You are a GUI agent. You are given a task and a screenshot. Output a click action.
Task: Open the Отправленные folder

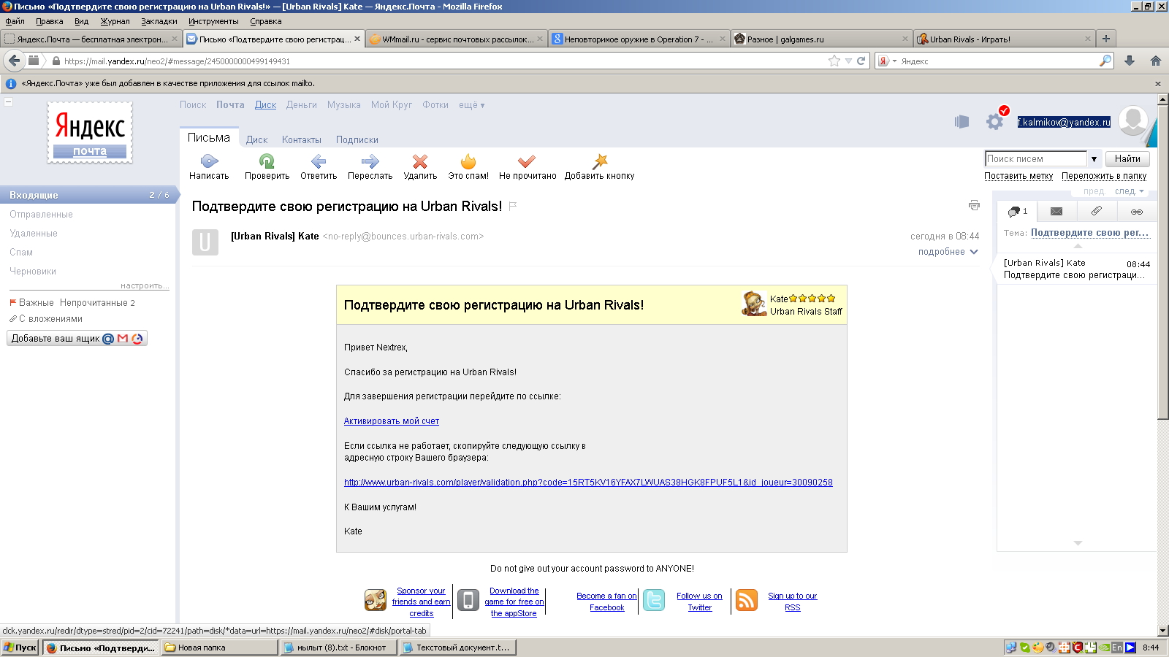[41, 215]
